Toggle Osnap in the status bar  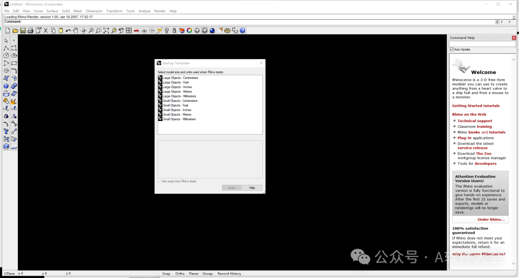(x=208, y=274)
